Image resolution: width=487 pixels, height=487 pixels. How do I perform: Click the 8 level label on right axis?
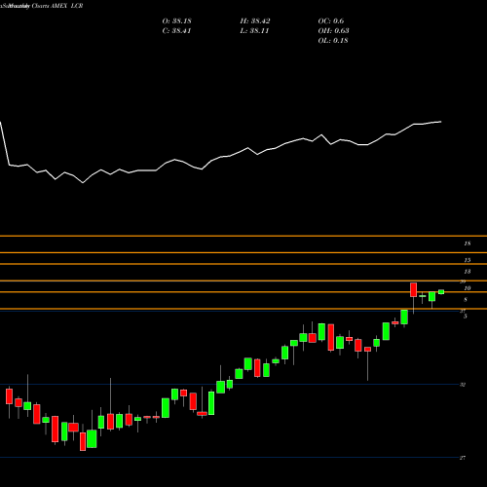pyautogui.click(x=466, y=300)
